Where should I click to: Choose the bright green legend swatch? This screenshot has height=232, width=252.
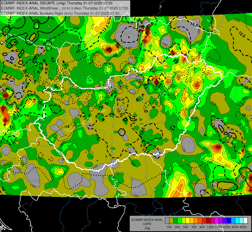coord(179,220)
